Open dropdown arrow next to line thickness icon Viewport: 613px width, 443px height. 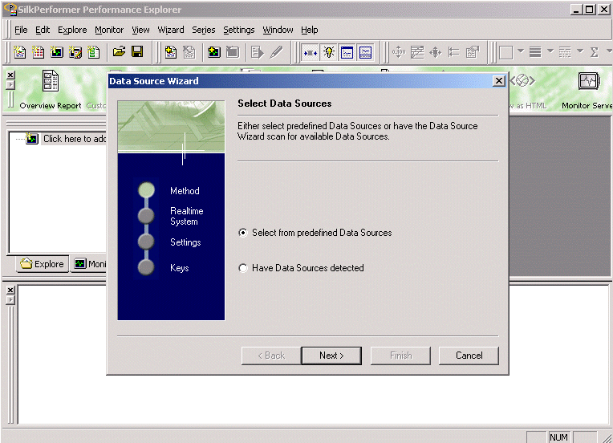550,51
